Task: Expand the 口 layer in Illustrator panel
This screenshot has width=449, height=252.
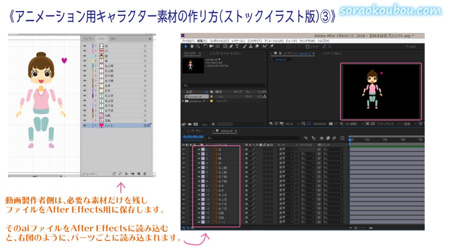Action: (95, 50)
